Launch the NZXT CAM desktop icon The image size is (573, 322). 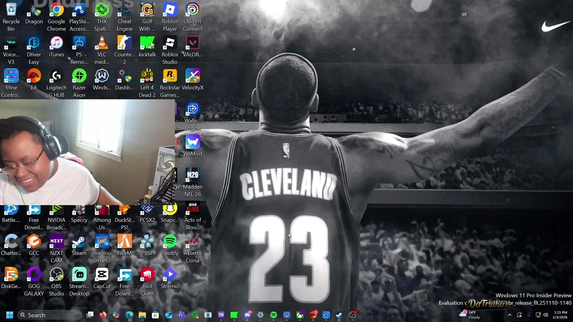(x=56, y=249)
